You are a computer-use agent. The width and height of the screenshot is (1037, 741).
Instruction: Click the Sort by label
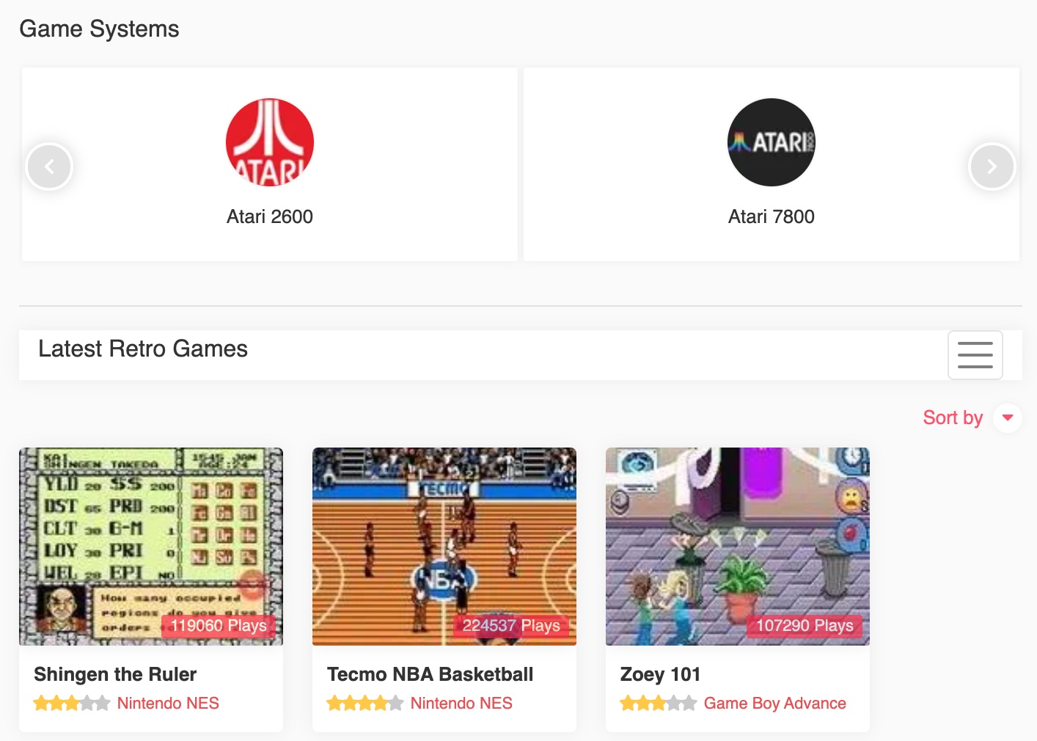point(953,417)
